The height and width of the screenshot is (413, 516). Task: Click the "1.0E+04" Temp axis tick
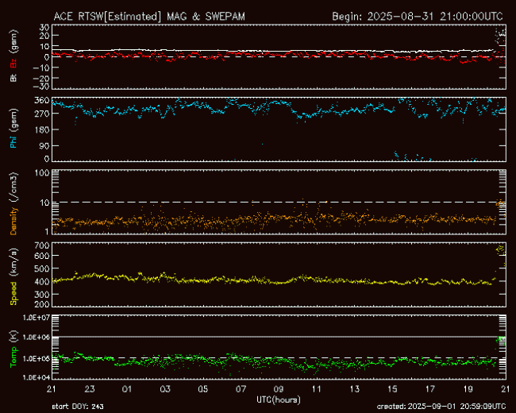tap(37, 377)
